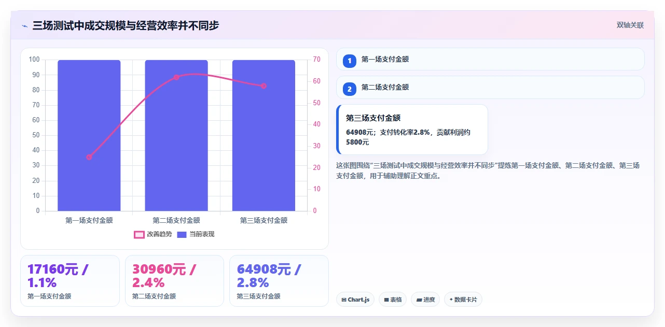Click the lightning icon beside the title

(x=24, y=26)
